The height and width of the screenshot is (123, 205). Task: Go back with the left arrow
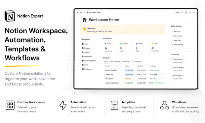click(81, 13)
